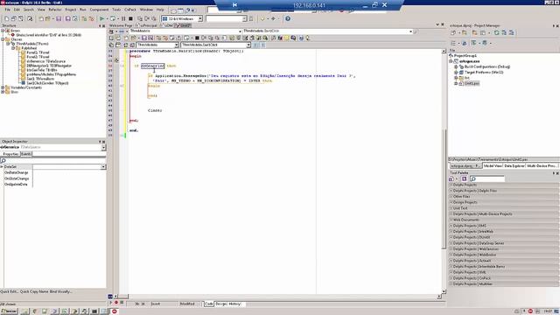Open the Model View tab
The image size is (560, 315).
tap(493, 166)
